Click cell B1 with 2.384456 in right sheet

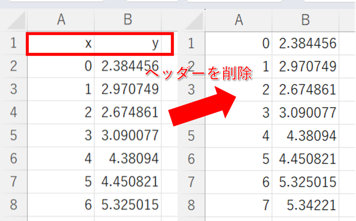[305, 43]
